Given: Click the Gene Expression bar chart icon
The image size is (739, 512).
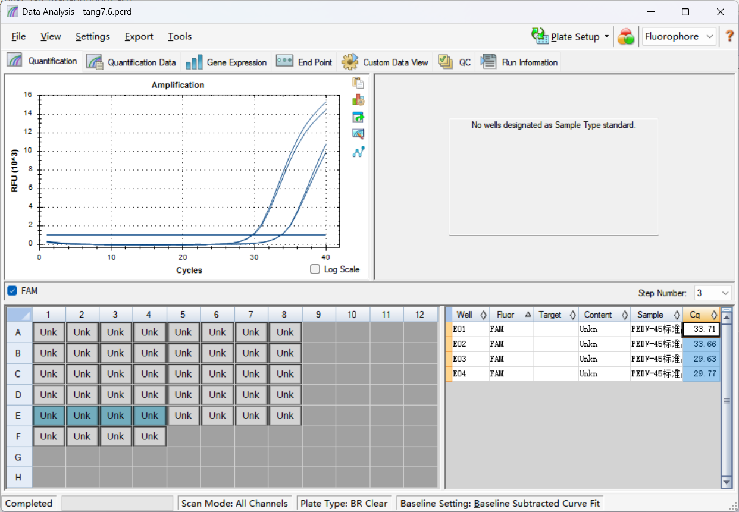Looking at the screenshot, I should coord(194,62).
